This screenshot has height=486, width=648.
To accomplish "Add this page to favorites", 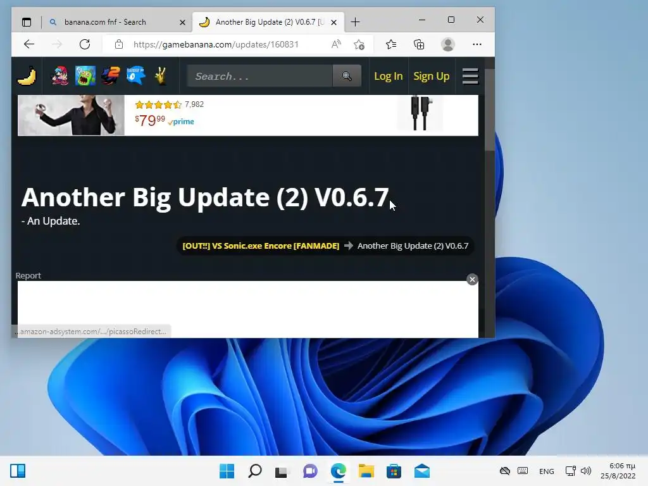I will point(359,44).
